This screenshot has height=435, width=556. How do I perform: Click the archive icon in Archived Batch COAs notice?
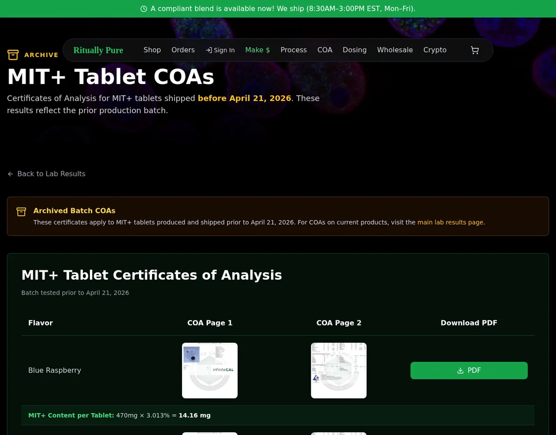pyautogui.click(x=21, y=211)
